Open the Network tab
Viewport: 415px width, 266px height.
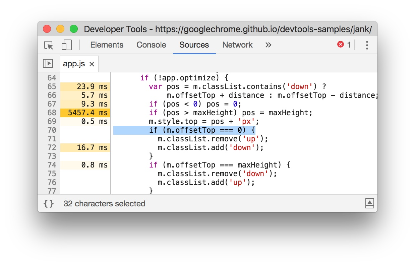(237, 45)
